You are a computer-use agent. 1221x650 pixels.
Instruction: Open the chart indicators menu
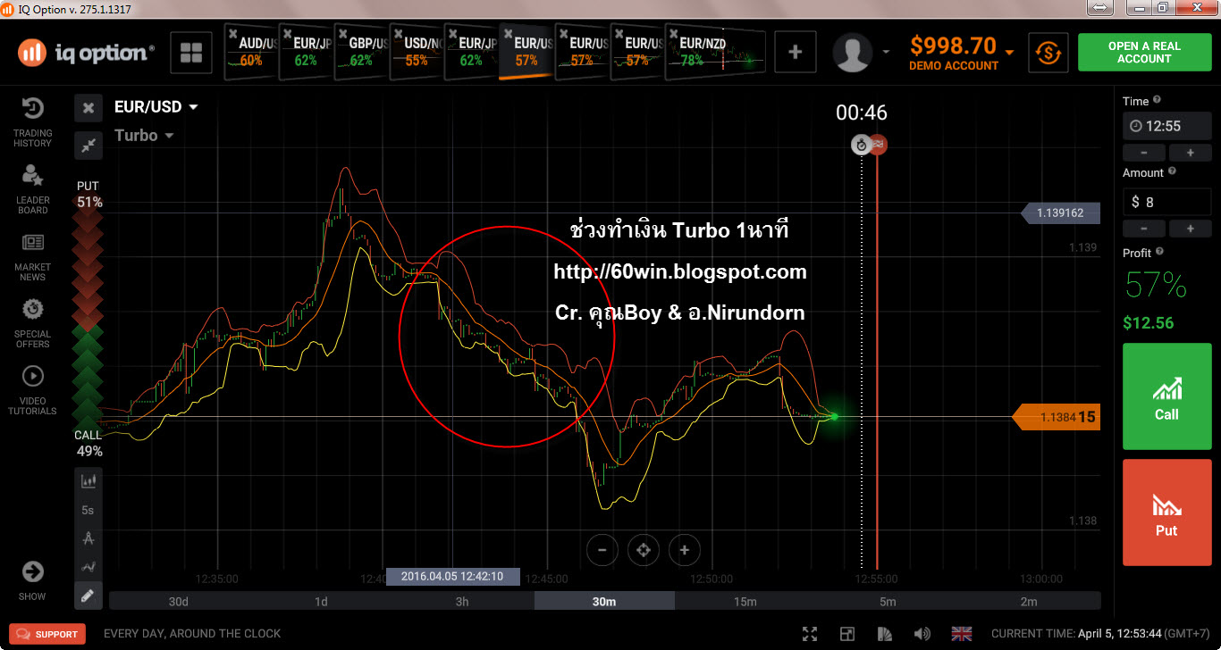click(x=88, y=567)
